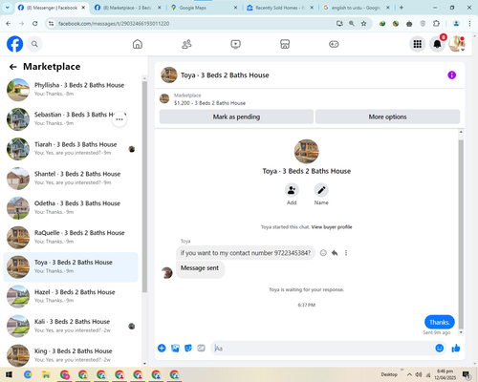Image resolution: width=478 pixels, height=382 pixels.
Task: Bookmark this page with star icon
Action: [363, 24]
